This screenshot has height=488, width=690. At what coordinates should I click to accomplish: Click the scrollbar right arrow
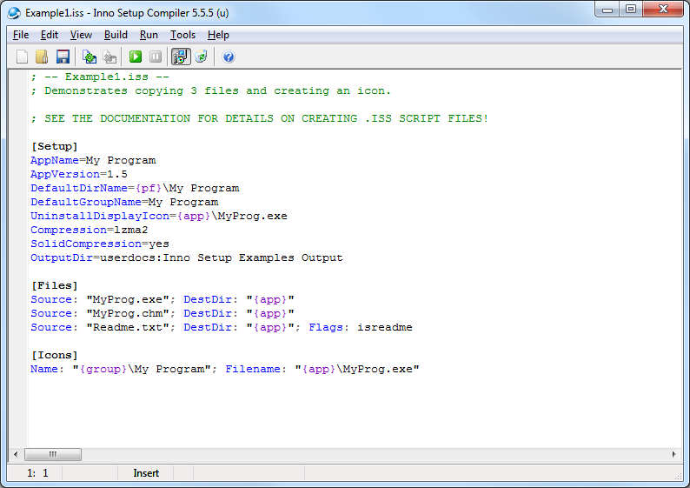point(673,454)
